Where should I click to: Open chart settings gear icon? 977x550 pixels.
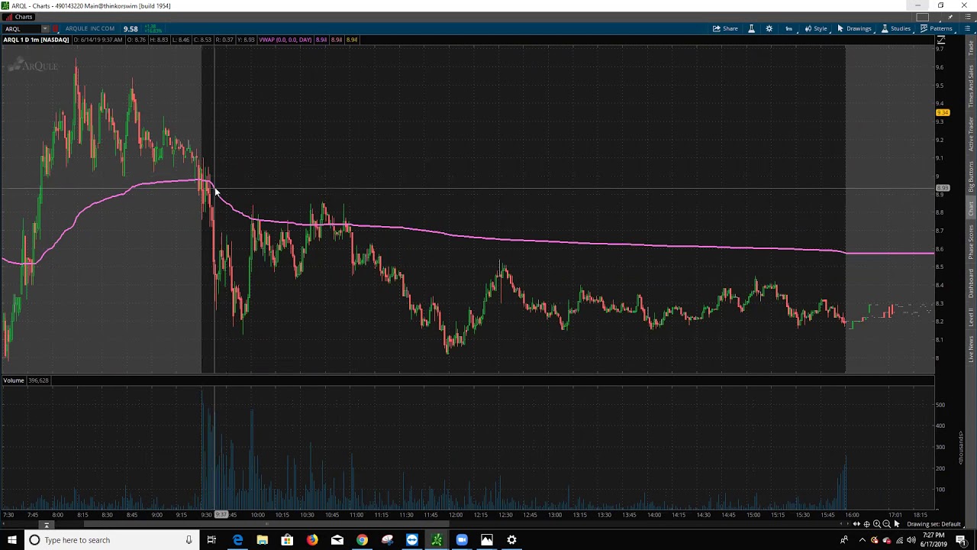[769, 29]
